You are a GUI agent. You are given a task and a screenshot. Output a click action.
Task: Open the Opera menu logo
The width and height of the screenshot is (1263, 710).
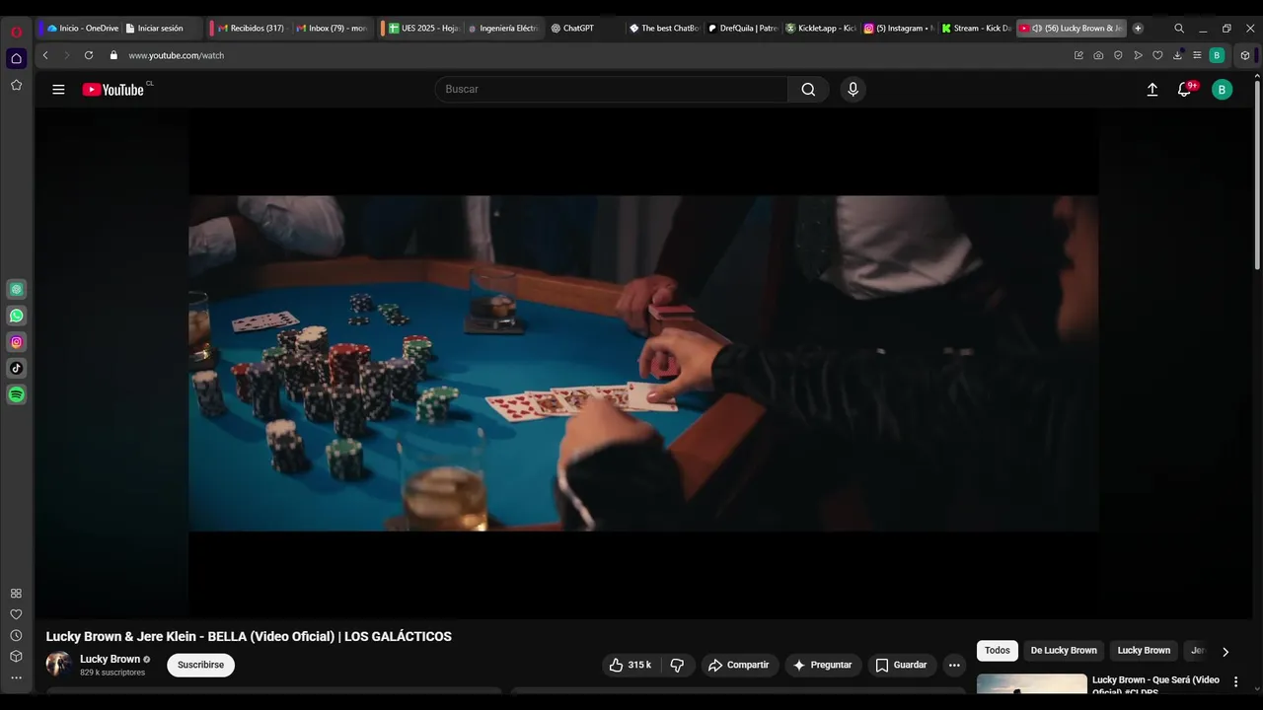point(16,32)
